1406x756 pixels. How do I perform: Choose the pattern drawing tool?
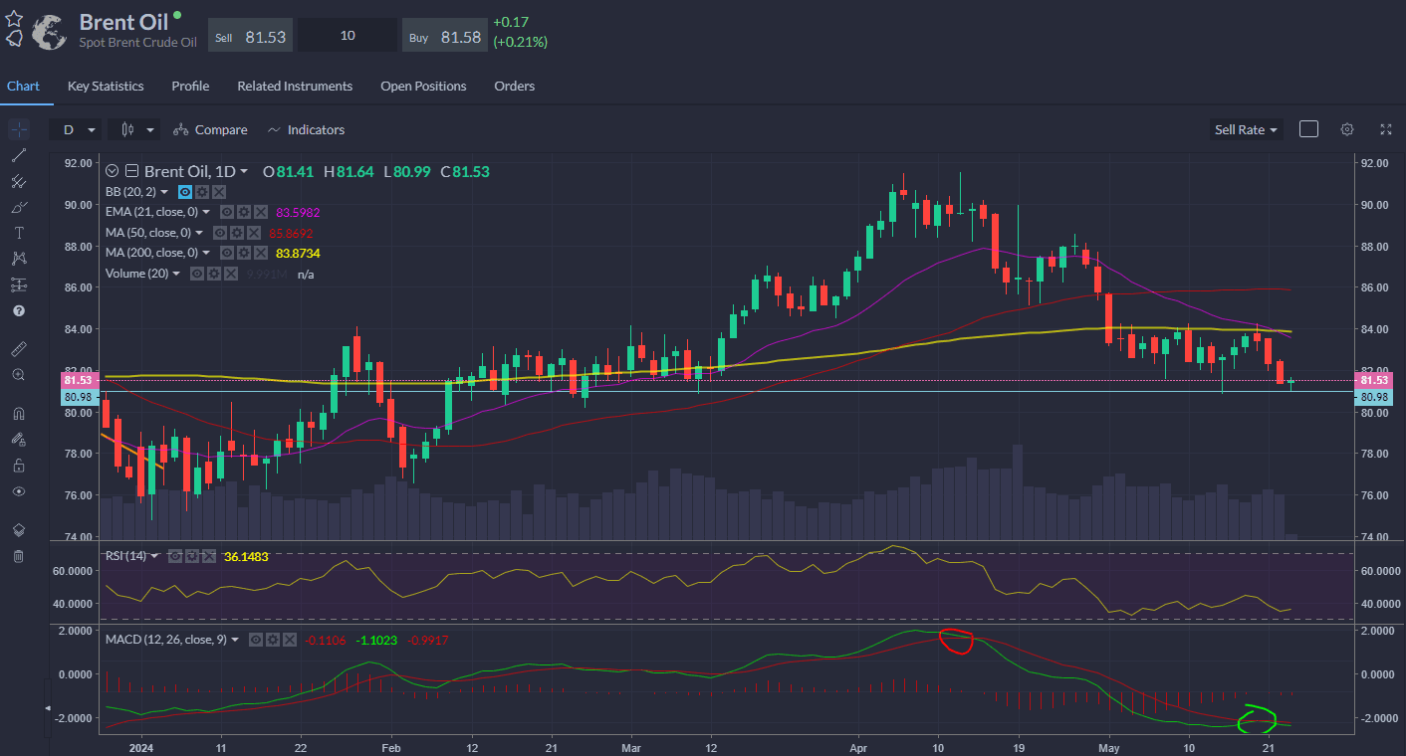tap(18, 259)
